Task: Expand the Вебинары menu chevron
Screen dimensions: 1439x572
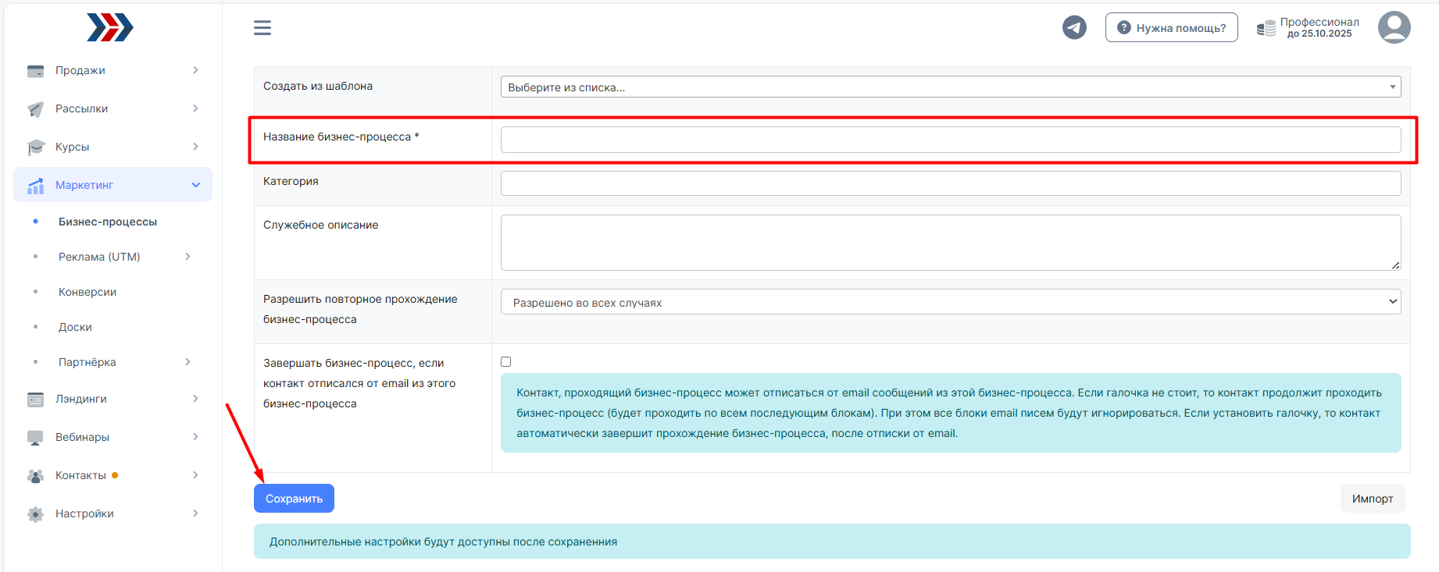Action: tap(195, 437)
